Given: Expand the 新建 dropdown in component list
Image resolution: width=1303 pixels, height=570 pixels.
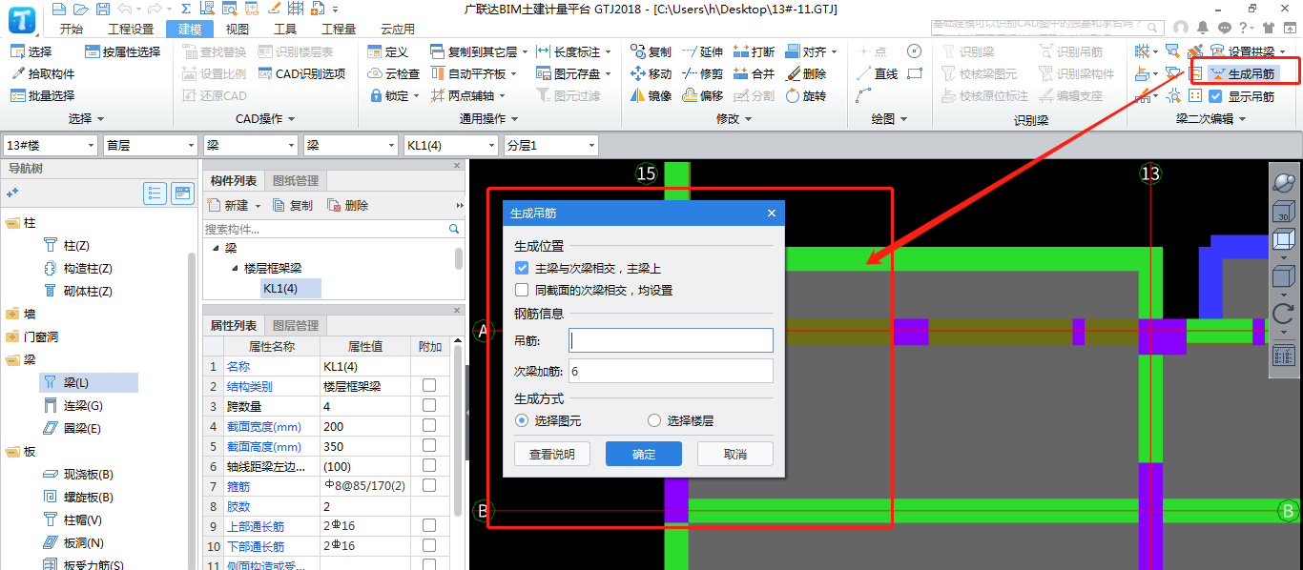Looking at the screenshot, I should tap(258, 205).
